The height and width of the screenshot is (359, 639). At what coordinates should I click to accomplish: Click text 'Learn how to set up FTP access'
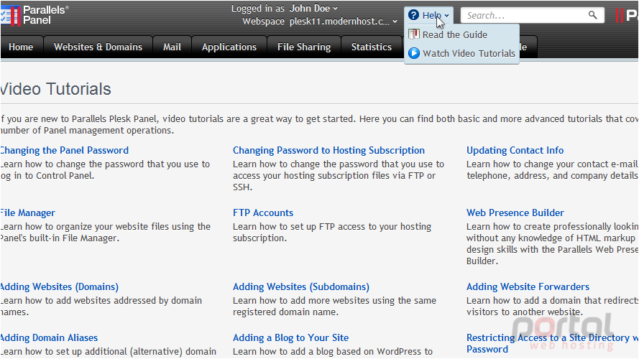[300, 226]
